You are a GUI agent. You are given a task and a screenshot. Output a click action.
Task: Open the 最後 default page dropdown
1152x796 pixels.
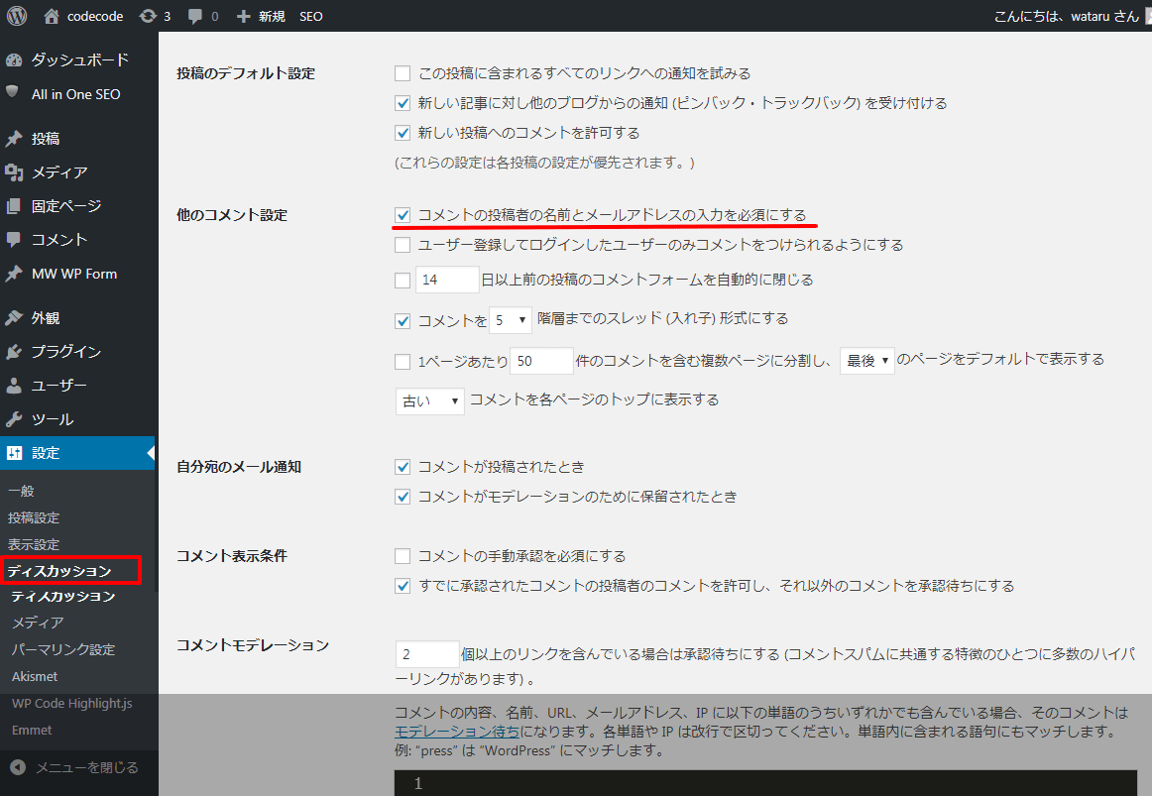pos(866,361)
